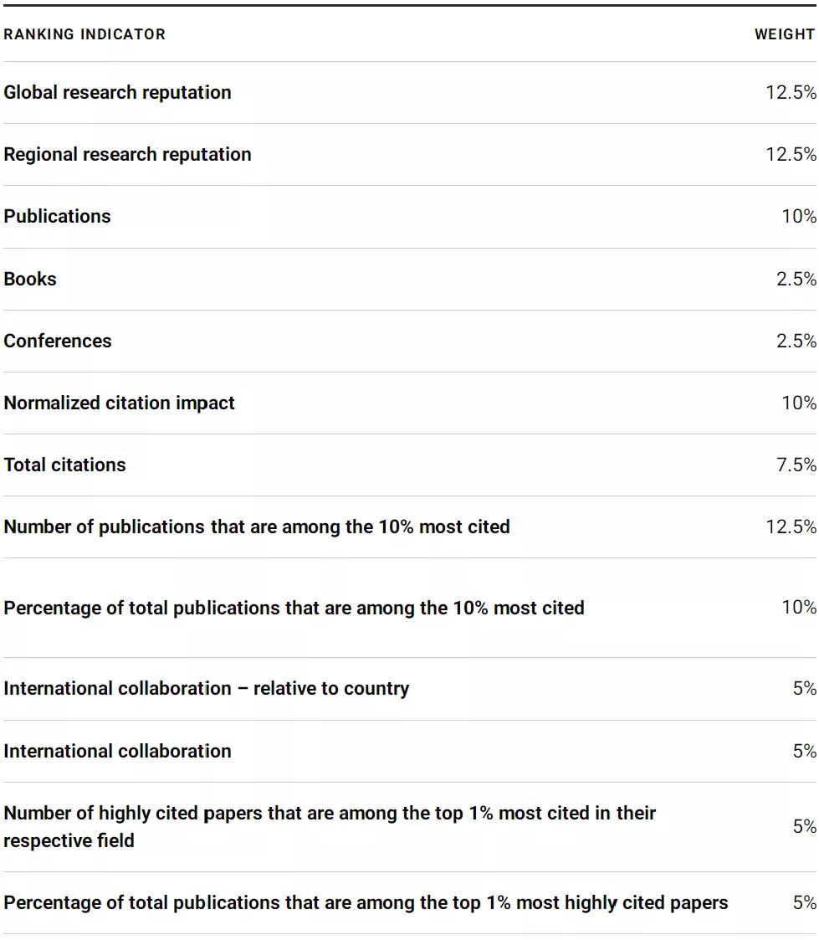Select Percentage of total publications 10% most cited
The height and width of the screenshot is (940, 819).
pyautogui.click(x=294, y=608)
